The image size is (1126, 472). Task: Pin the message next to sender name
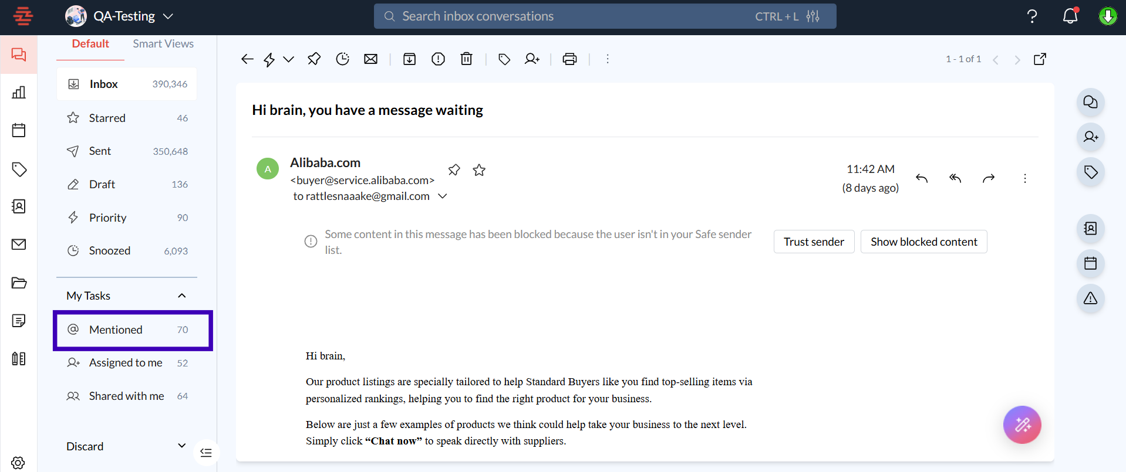pyautogui.click(x=454, y=170)
